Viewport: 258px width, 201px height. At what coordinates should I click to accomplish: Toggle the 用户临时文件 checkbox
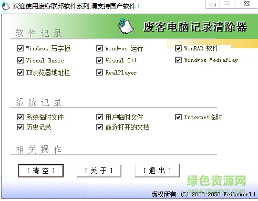(x=99, y=117)
